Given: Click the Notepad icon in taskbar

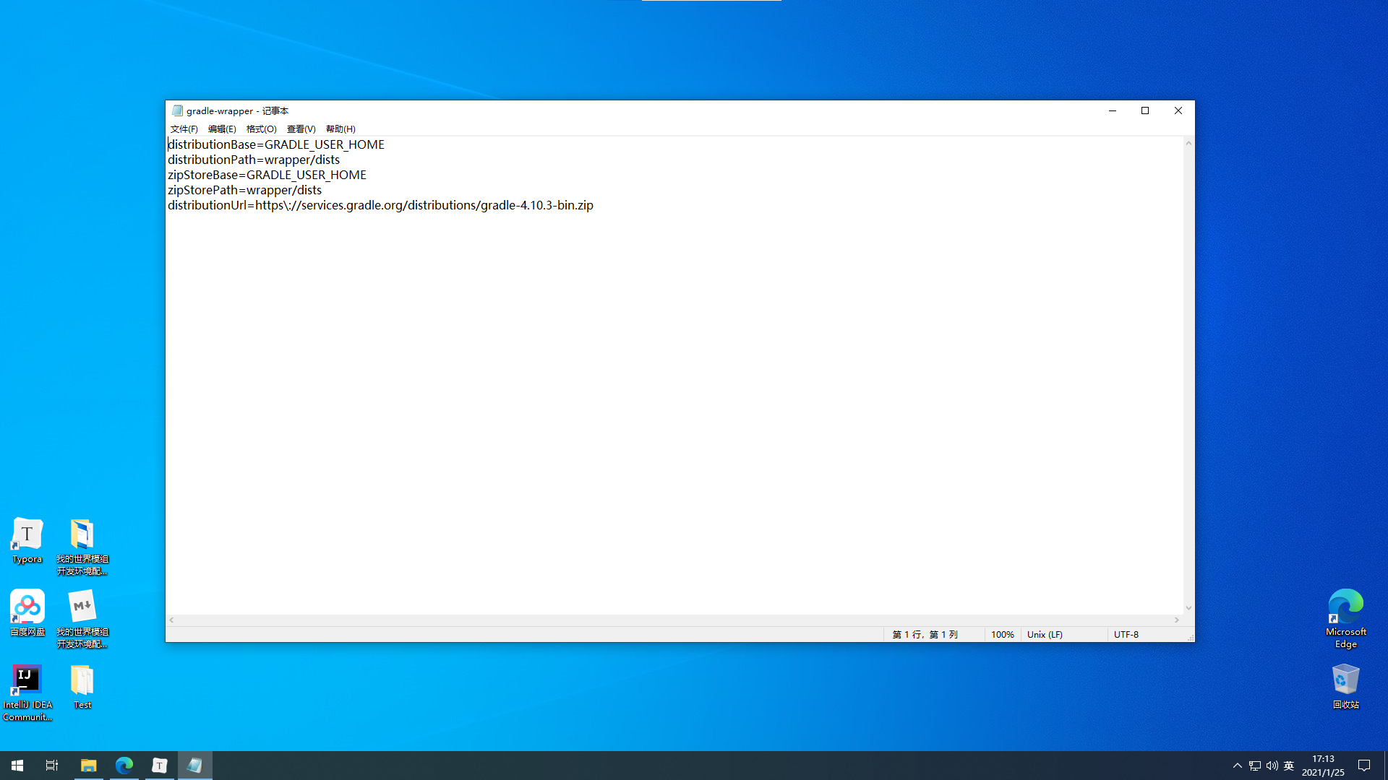Looking at the screenshot, I should pyautogui.click(x=194, y=766).
